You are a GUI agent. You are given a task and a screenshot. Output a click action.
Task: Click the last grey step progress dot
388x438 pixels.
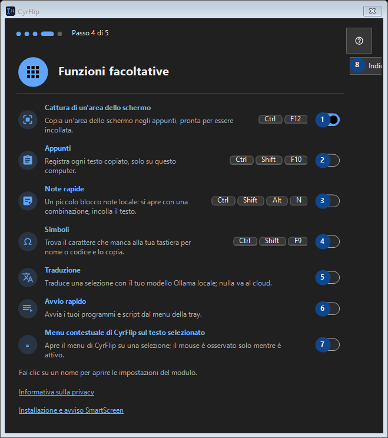pyautogui.click(x=59, y=34)
